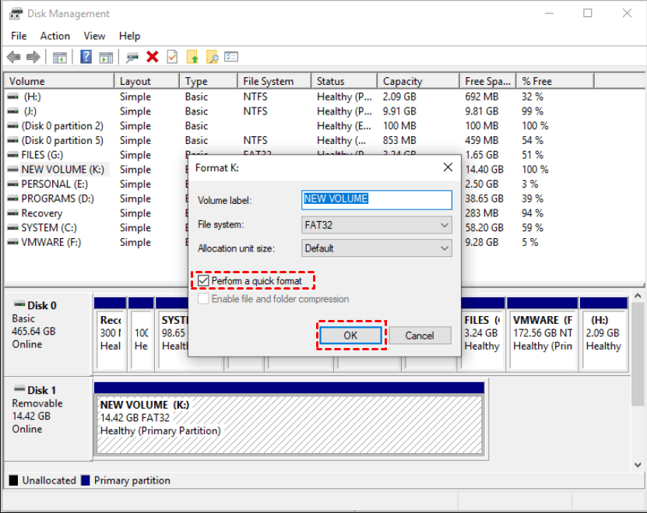Click the drive icon beside (H:) volume
The image size is (647, 513).
[13, 97]
